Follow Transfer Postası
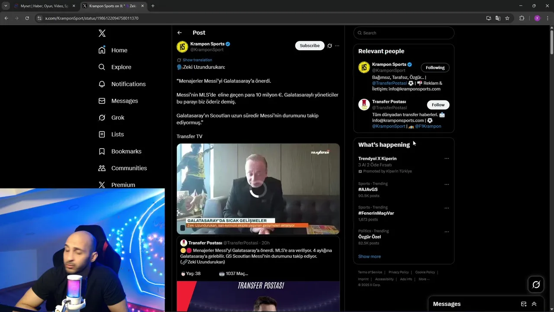This screenshot has height=312, width=554. point(438,105)
